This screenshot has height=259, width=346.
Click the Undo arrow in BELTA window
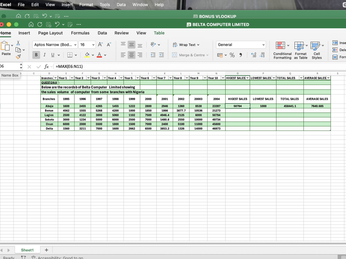[x=57, y=25]
